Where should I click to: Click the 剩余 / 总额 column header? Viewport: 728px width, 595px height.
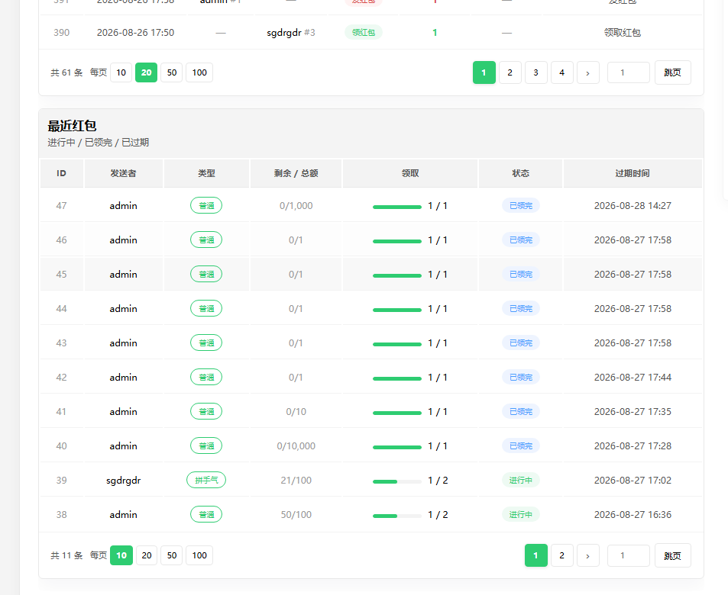coord(296,173)
